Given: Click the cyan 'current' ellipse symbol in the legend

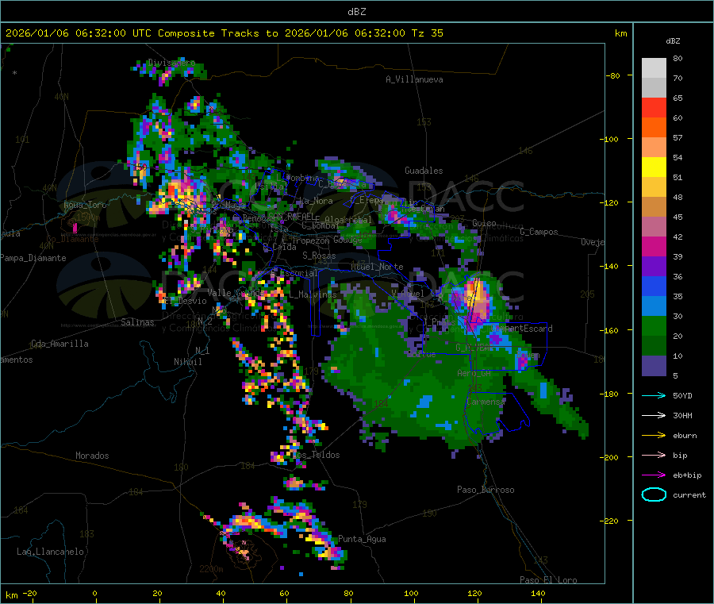Looking at the screenshot, I should [x=654, y=494].
